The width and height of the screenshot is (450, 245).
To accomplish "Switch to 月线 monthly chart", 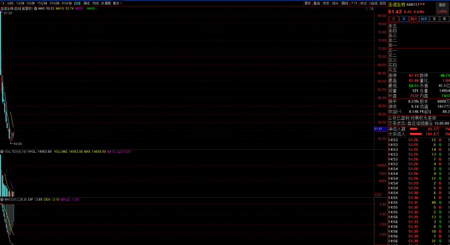I will [x=95, y=3].
